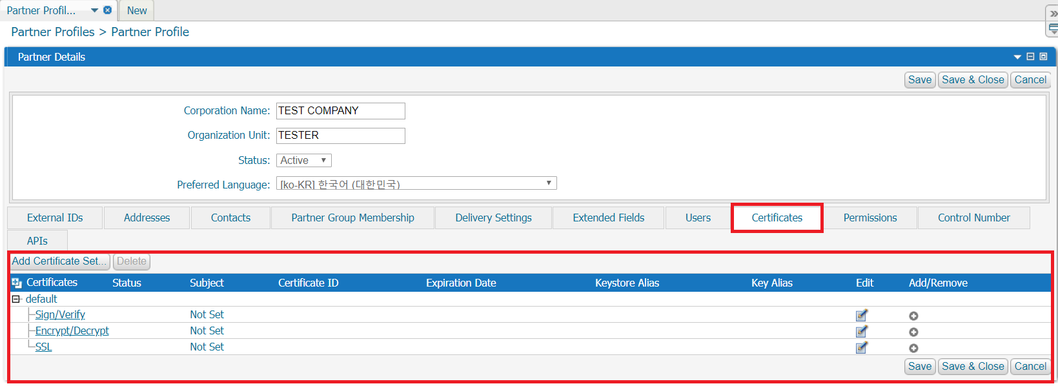Switch to the External IDs tab
This screenshot has width=1058, height=386.
point(55,218)
